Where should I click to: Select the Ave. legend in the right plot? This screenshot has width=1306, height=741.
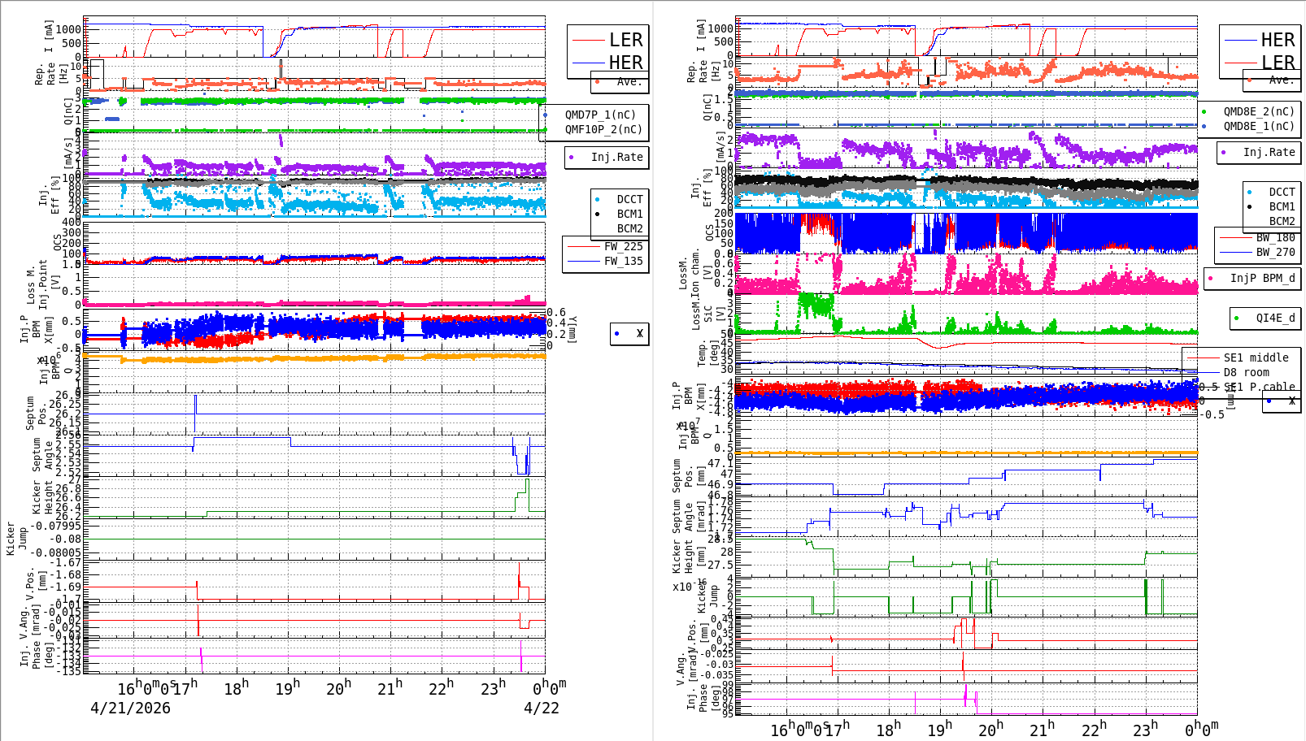[x=1281, y=80]
